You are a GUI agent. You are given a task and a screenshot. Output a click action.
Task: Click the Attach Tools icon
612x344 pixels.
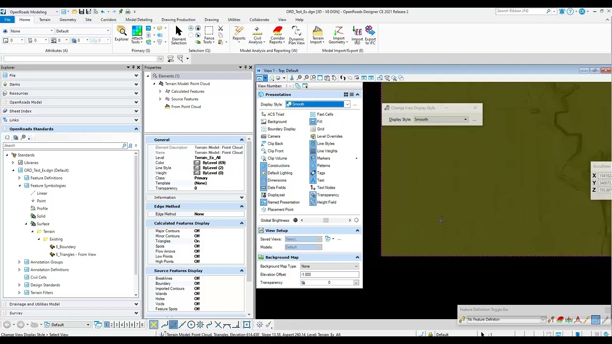[137, 35]
